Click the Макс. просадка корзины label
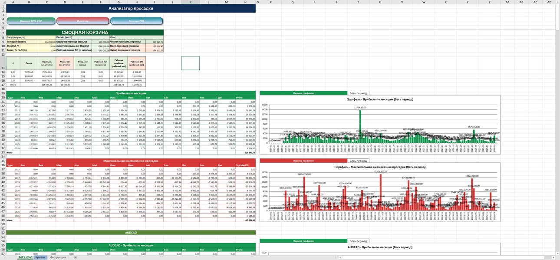The width and height of the screenshot is (560, 260). [128, 46]
